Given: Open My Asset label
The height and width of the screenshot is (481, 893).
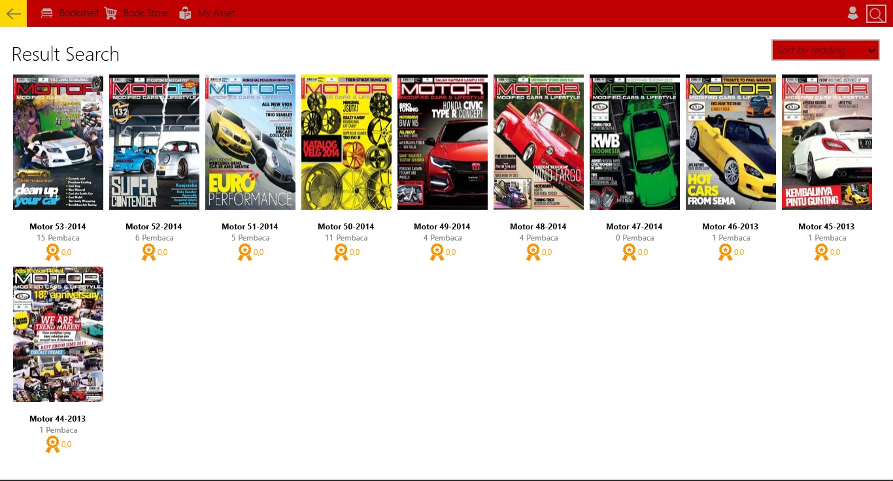Looking at the screenshot, I should [216, 13].
